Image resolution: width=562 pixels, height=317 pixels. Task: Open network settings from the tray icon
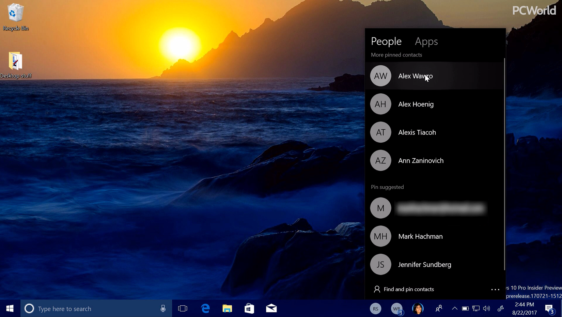click(x=476, y=308)
